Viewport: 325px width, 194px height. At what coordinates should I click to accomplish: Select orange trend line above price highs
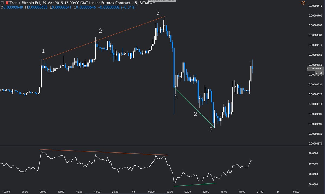pos(104,38)
